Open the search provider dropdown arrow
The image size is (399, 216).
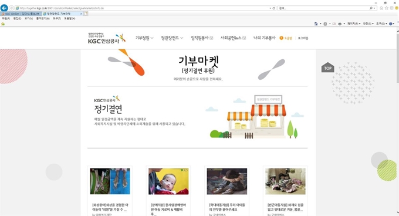[374, 8]
